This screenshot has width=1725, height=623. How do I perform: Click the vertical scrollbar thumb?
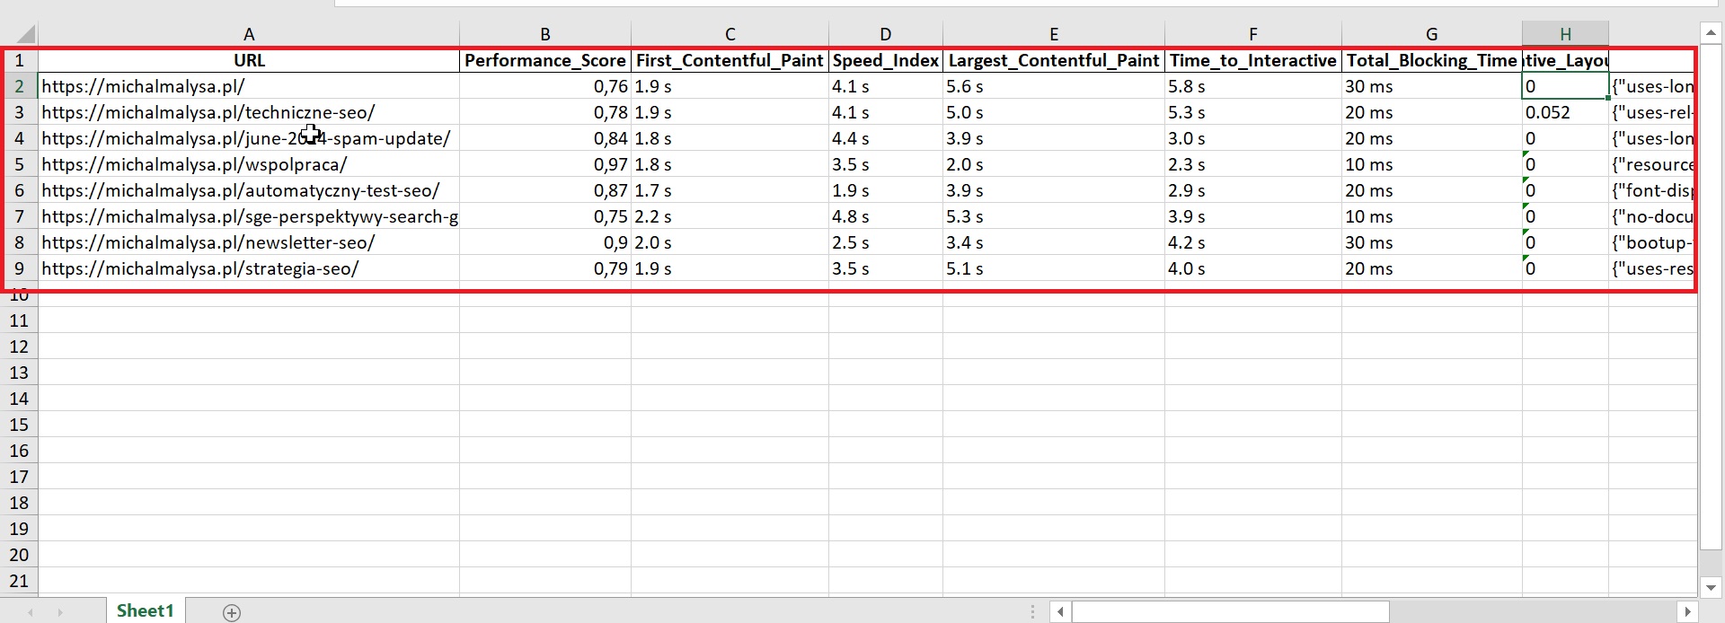pos(1712,296)
